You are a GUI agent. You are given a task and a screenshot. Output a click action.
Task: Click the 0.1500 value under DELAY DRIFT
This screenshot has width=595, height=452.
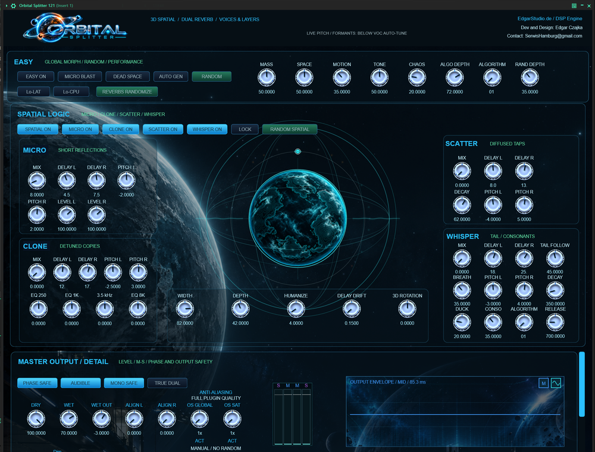pyautogui.click(x=352, y=324)
